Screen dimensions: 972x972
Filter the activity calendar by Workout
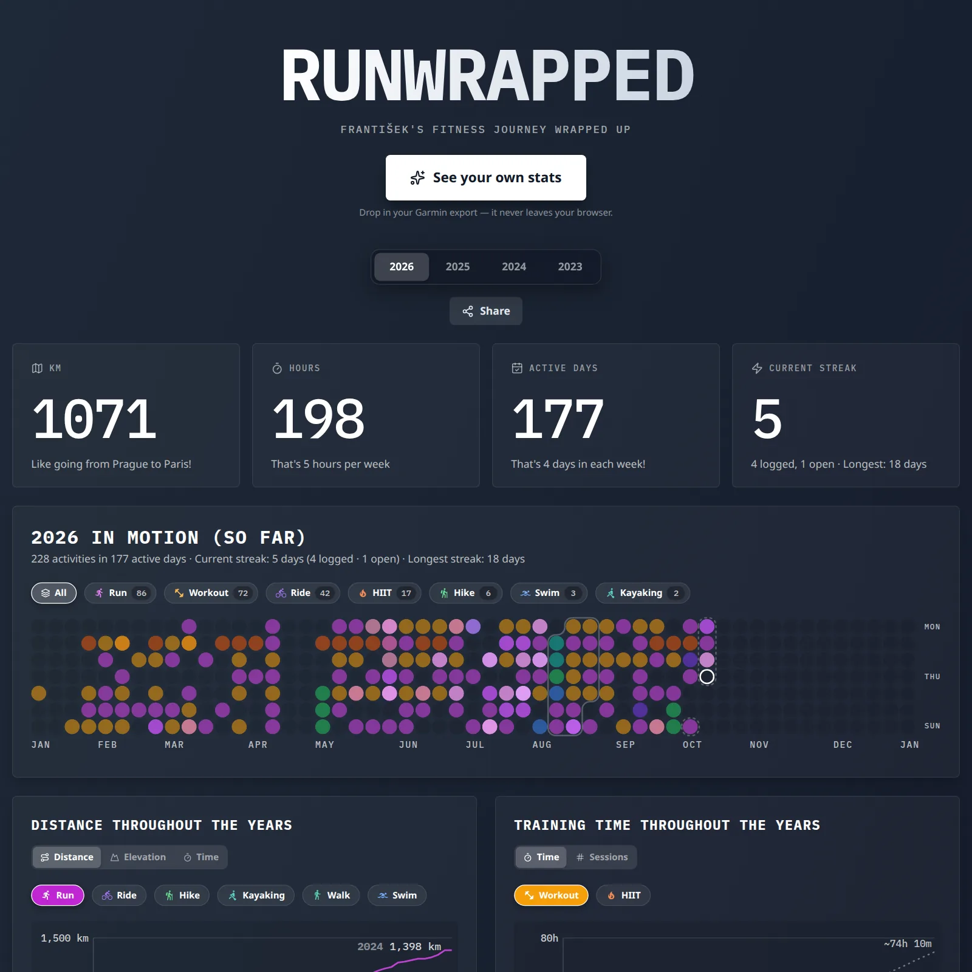pos(211,593)
